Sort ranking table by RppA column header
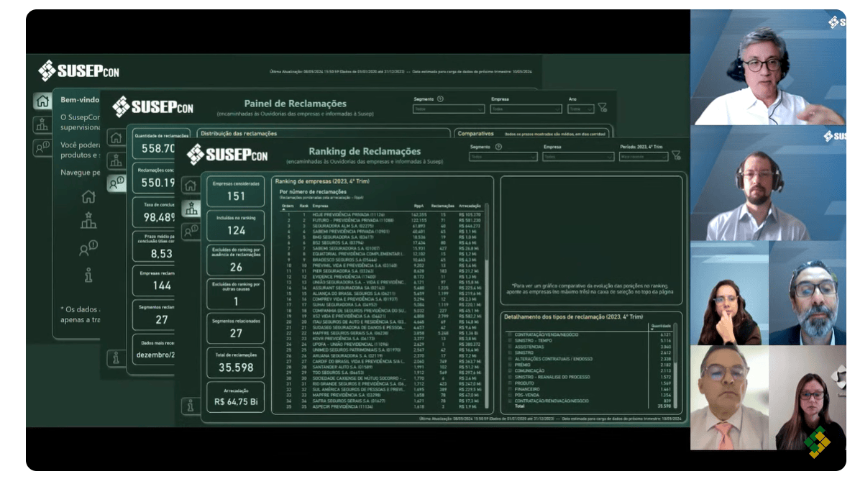This screenshot has height=479, width=855. [419, 206]
